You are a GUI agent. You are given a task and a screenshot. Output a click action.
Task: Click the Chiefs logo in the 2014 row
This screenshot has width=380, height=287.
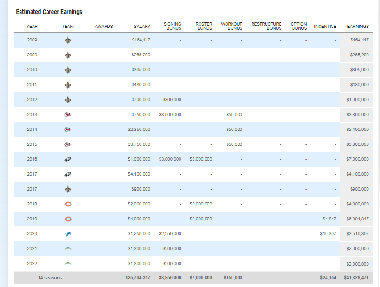point(68,130)
